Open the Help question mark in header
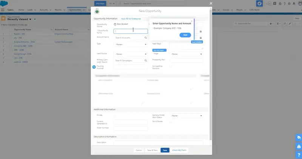 point(285,4)
